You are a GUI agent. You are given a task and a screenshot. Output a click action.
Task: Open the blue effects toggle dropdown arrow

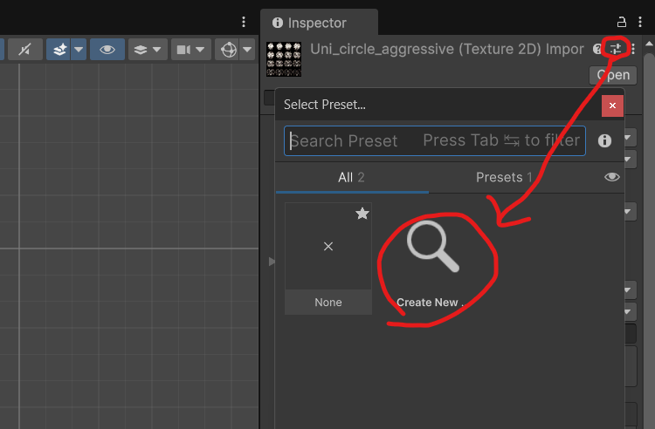click(x=79, y=50)
